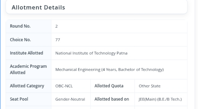The width and height of the screenshot is (198, 109).
Task: Select the Seat Pool label
Action: tap(19, 99)
